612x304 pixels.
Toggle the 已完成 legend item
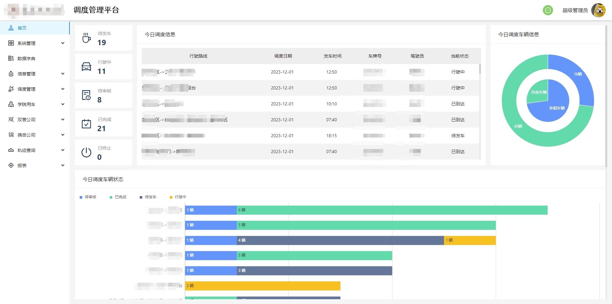coord(118,197)
